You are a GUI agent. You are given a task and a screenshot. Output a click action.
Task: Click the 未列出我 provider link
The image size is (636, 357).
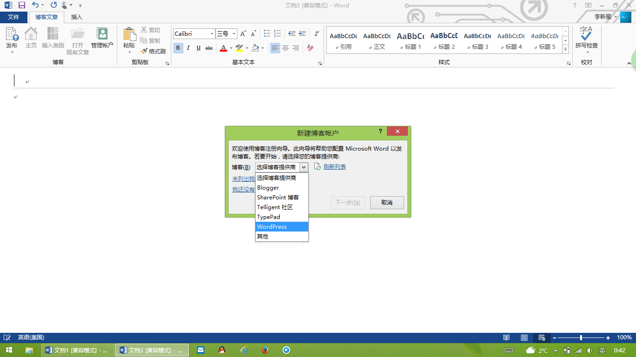point(244,179)
